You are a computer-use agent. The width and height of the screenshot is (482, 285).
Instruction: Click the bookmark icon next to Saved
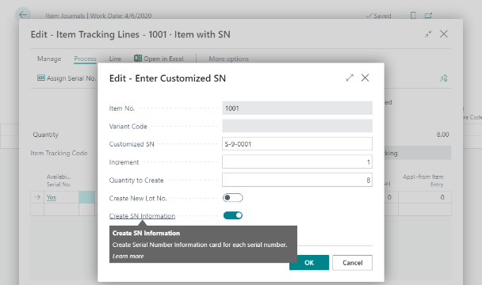click(413, 15)
